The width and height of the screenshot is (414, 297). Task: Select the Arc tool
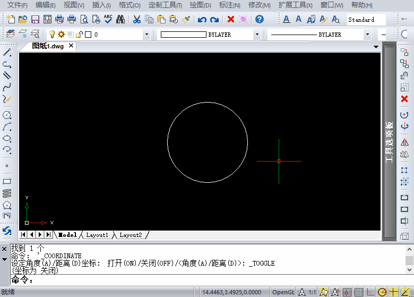pos(7,127)
